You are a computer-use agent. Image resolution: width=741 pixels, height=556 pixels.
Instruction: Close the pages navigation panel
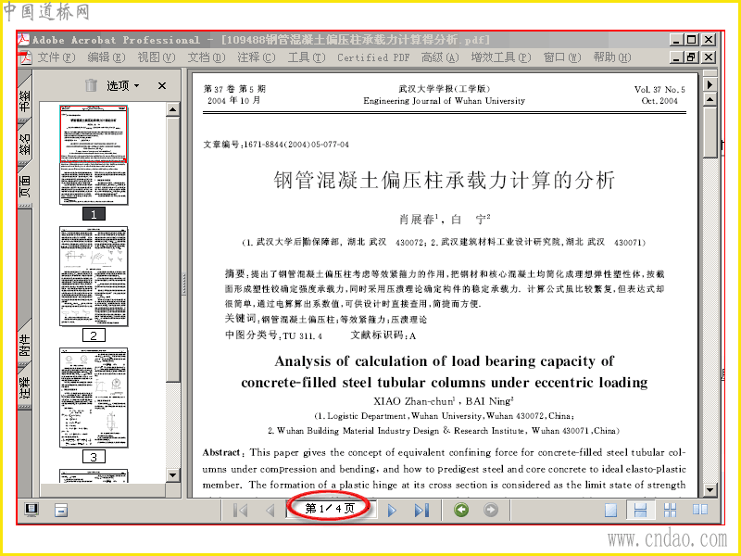(x=162, y=85)
